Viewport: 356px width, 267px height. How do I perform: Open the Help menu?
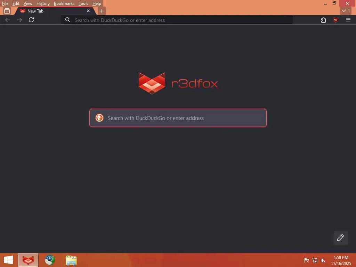pyautogui.click(x=97, y=3)
